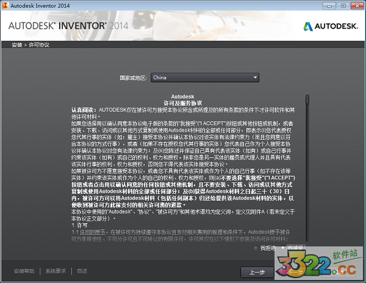366x283 pixels.
Task: Open the 自述 readme link
Action: [82, 271]
